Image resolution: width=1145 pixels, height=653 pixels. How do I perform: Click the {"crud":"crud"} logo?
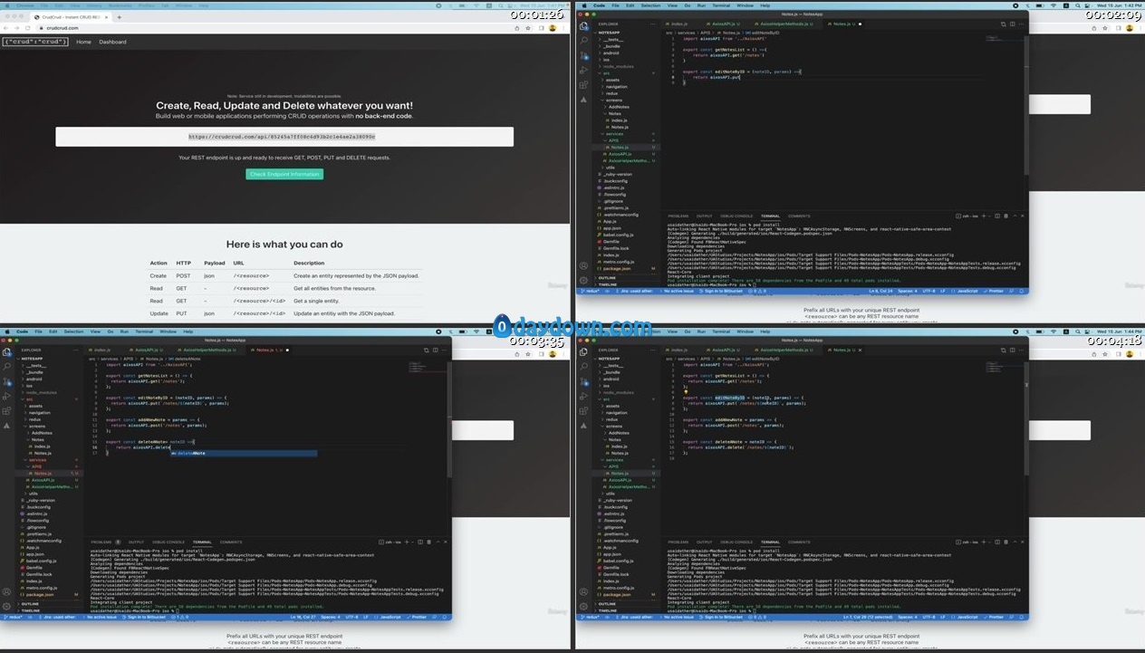pyautogui.click(x=35, y=42)
